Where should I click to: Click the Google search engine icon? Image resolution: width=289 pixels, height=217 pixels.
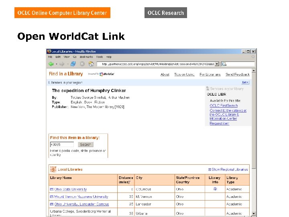(224, 64)
